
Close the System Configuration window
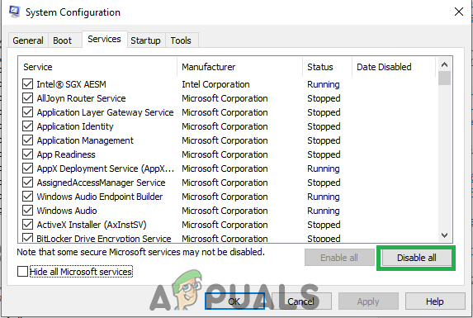click(458, 12)
